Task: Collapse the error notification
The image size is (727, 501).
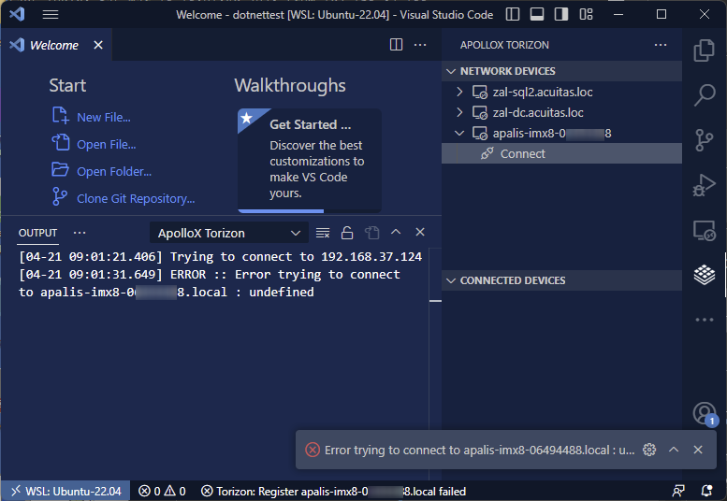Action: (x=674, y=450)
